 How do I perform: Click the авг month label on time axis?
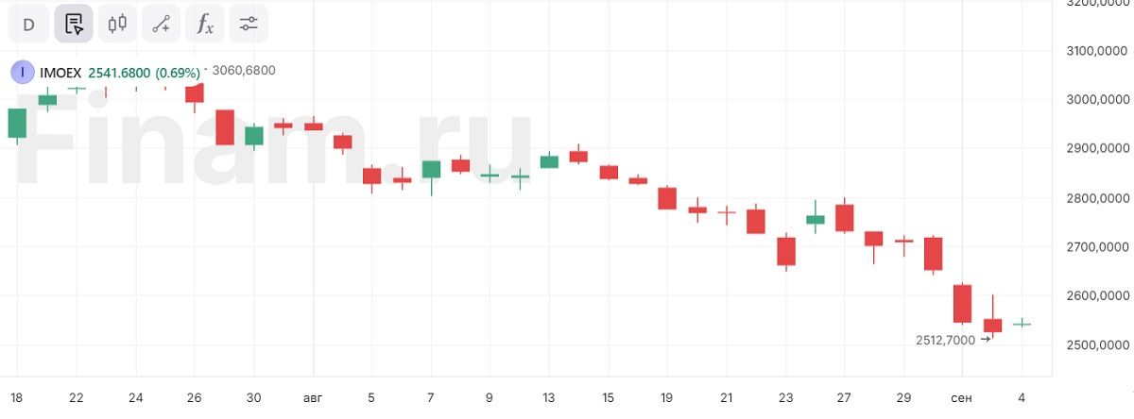(313, 397)
